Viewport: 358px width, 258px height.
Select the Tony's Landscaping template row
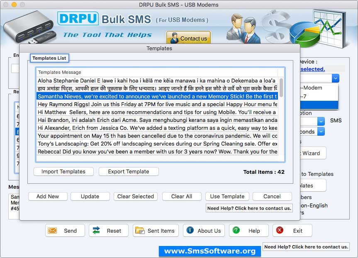click(x=157, y=144)
